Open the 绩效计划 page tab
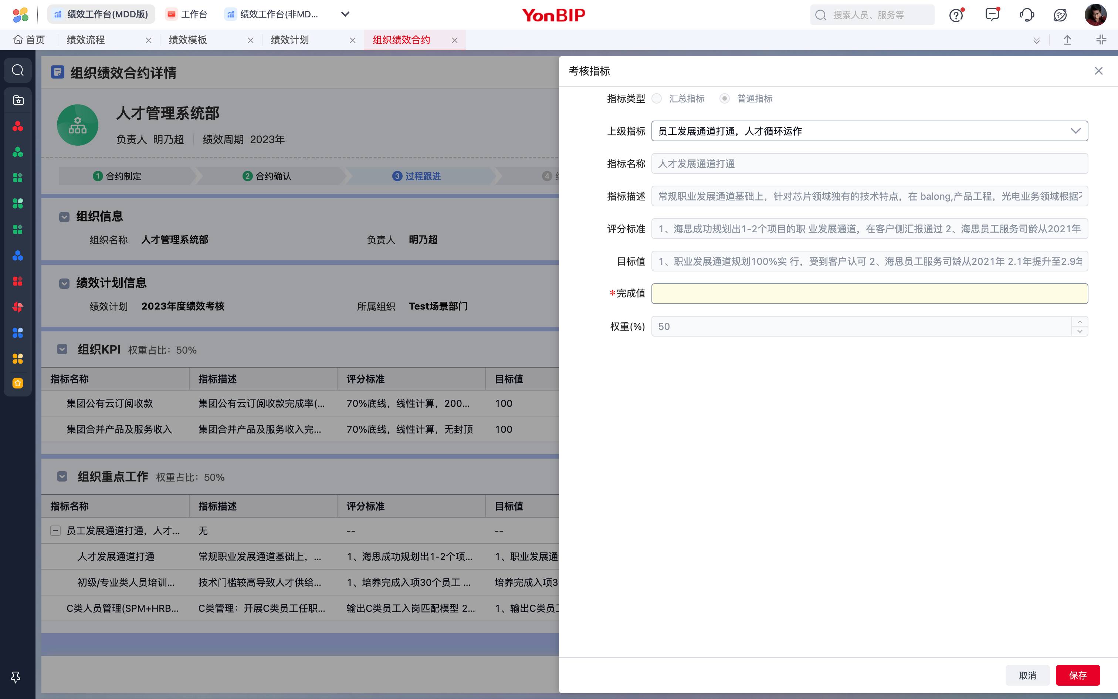 point(289,40)
